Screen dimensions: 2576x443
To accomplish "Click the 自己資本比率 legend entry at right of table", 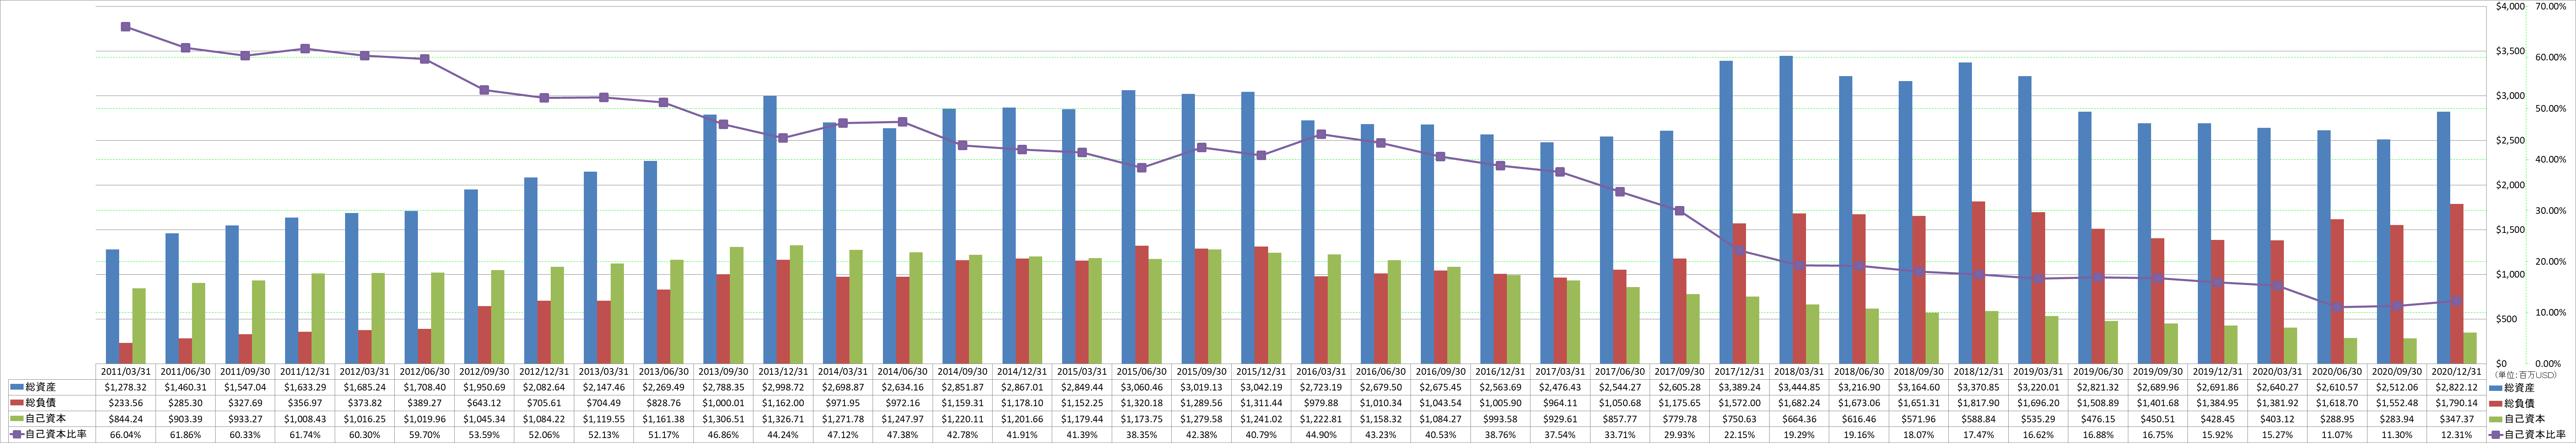I will click(x=2528, y=436).
